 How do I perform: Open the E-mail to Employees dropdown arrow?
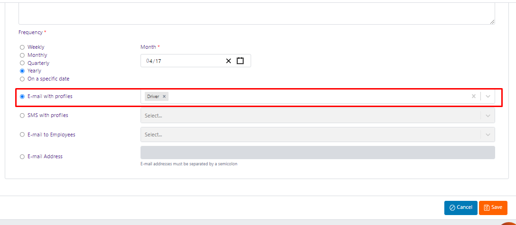[488, 135]
